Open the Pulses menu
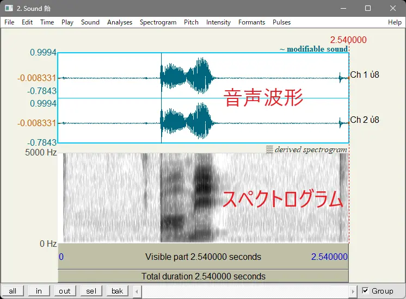Viewport: 406px width, 299px height. [281, 22]
